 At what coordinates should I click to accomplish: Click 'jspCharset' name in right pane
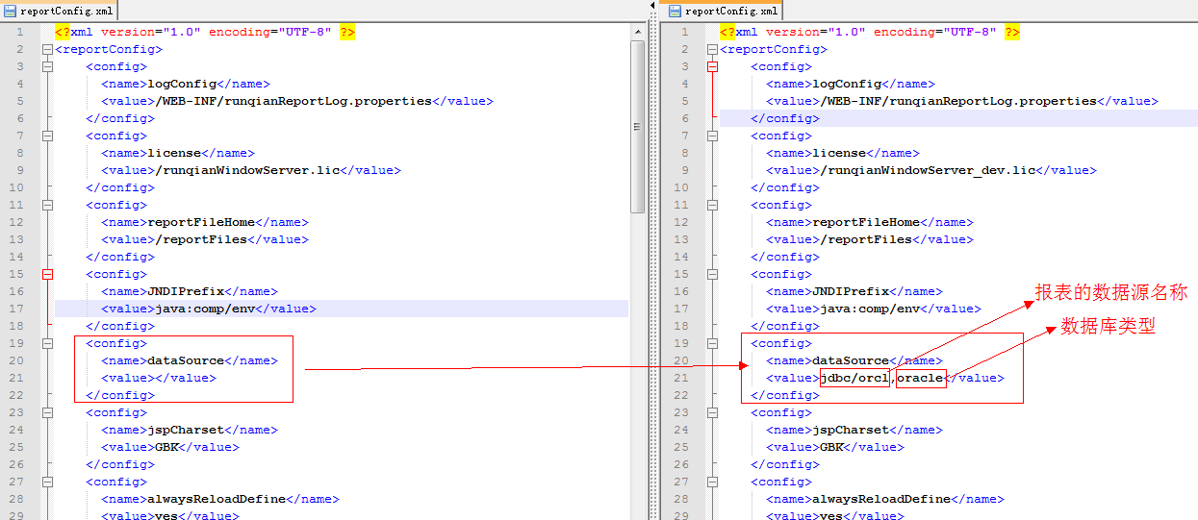851,431
